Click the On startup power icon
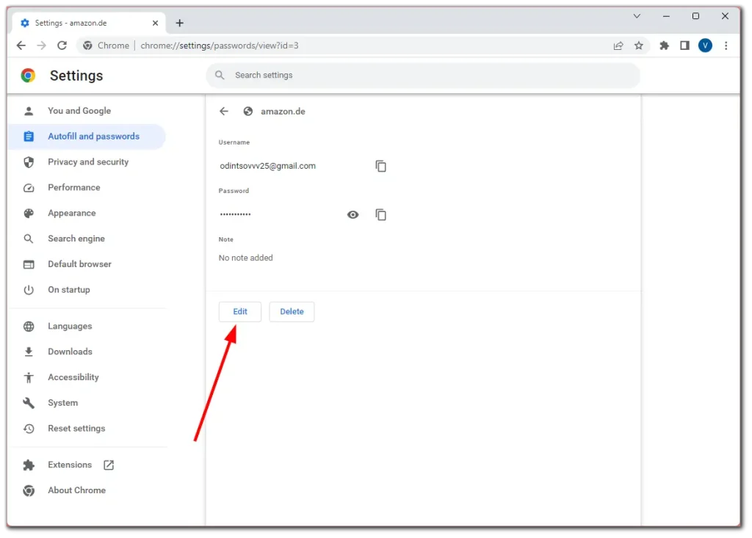This screenshot has height=538, width=752. (x=29, y=290)
